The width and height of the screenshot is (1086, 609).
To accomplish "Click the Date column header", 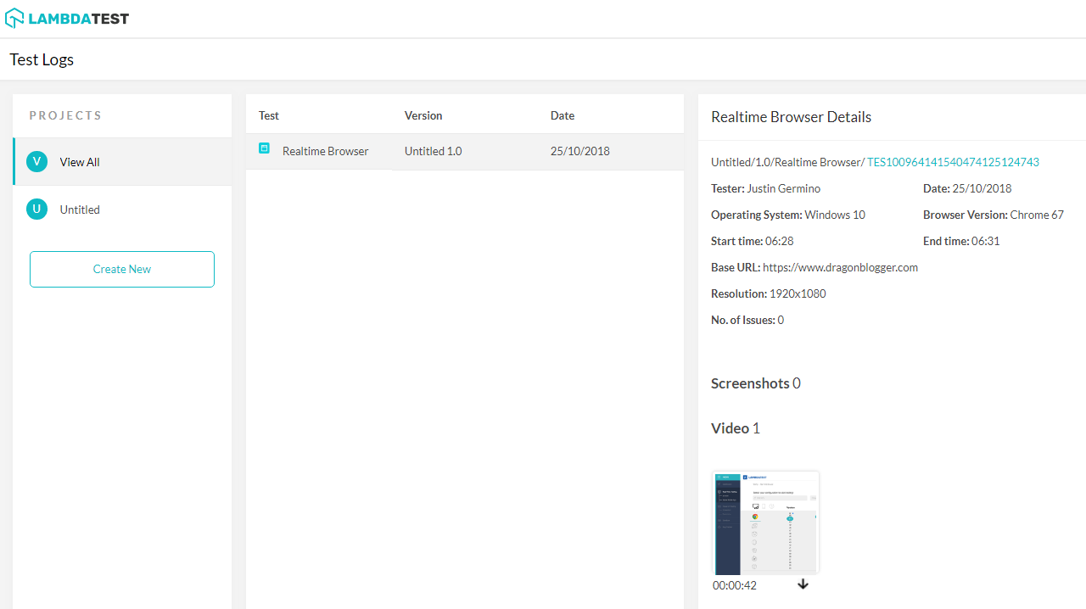I will [x=563, y=115].
